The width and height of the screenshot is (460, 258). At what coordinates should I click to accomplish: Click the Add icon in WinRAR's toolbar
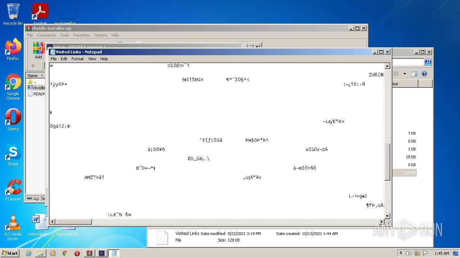coord(38,51)
